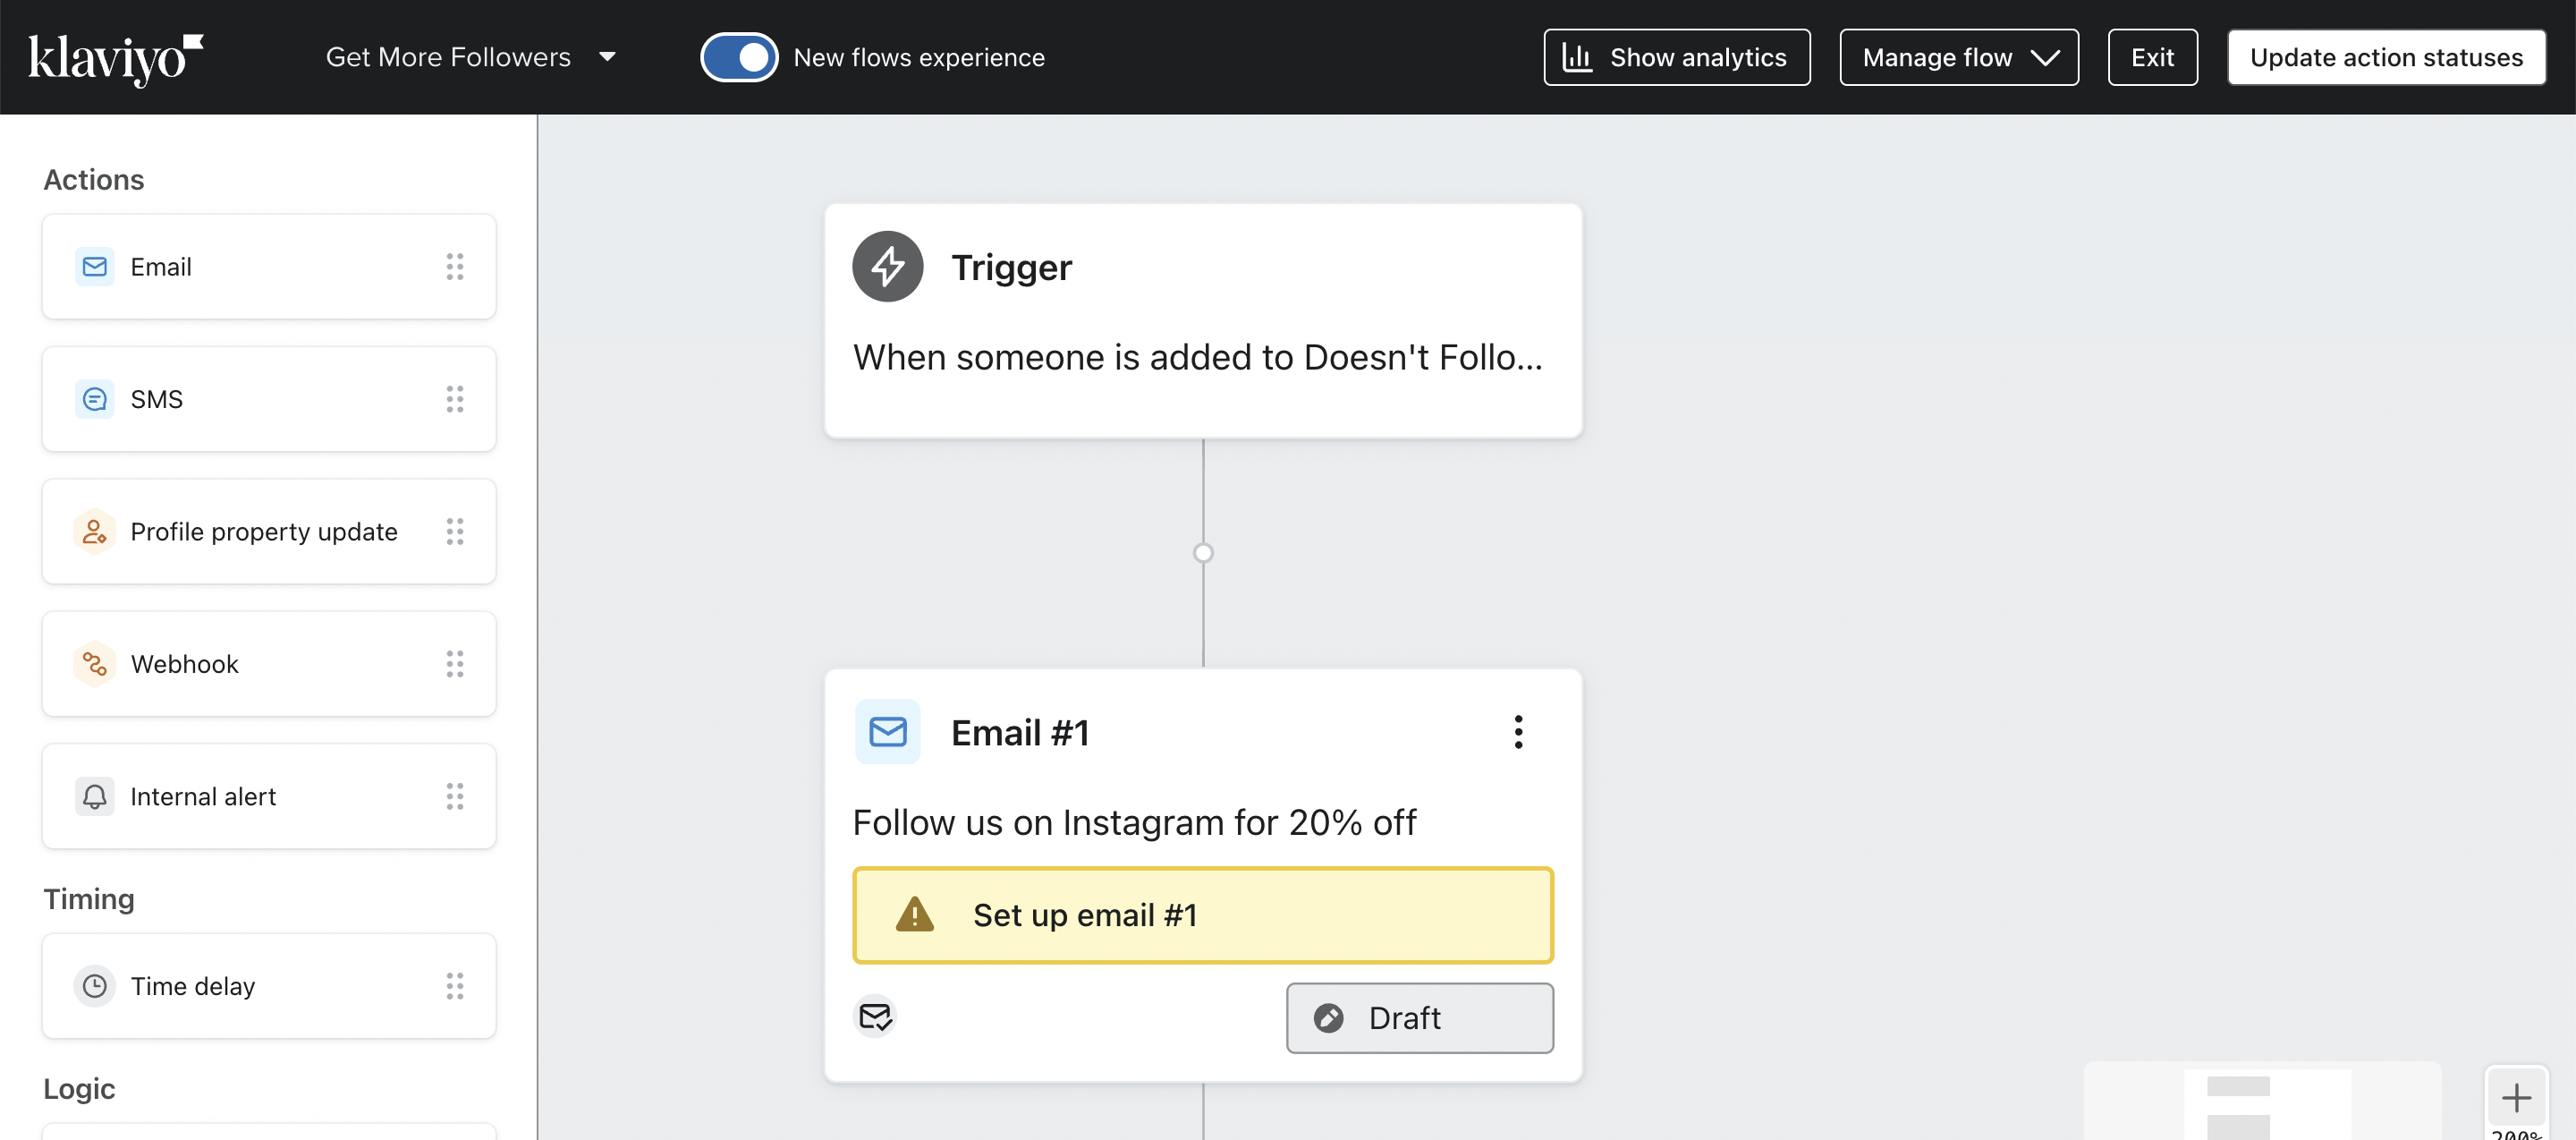Click the Time delay clock icon
2576x1140 pixels.
click(x=95, y=986)
